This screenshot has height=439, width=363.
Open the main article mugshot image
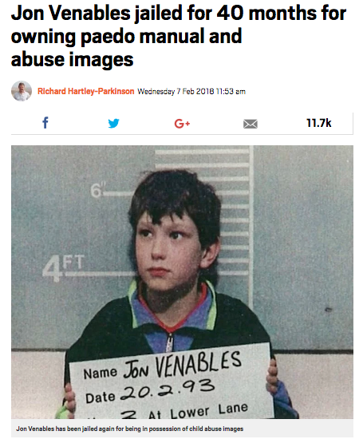pyautogui.click(x=182, y=282)
